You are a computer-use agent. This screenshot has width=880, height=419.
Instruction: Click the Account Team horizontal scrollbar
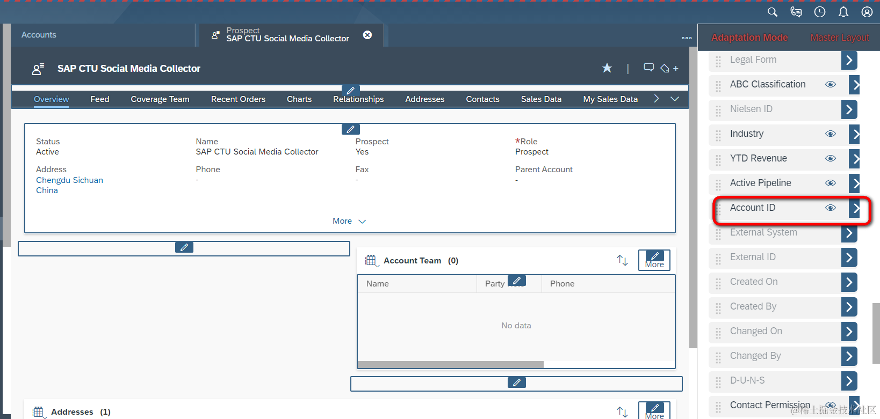(x=450, y=365)
